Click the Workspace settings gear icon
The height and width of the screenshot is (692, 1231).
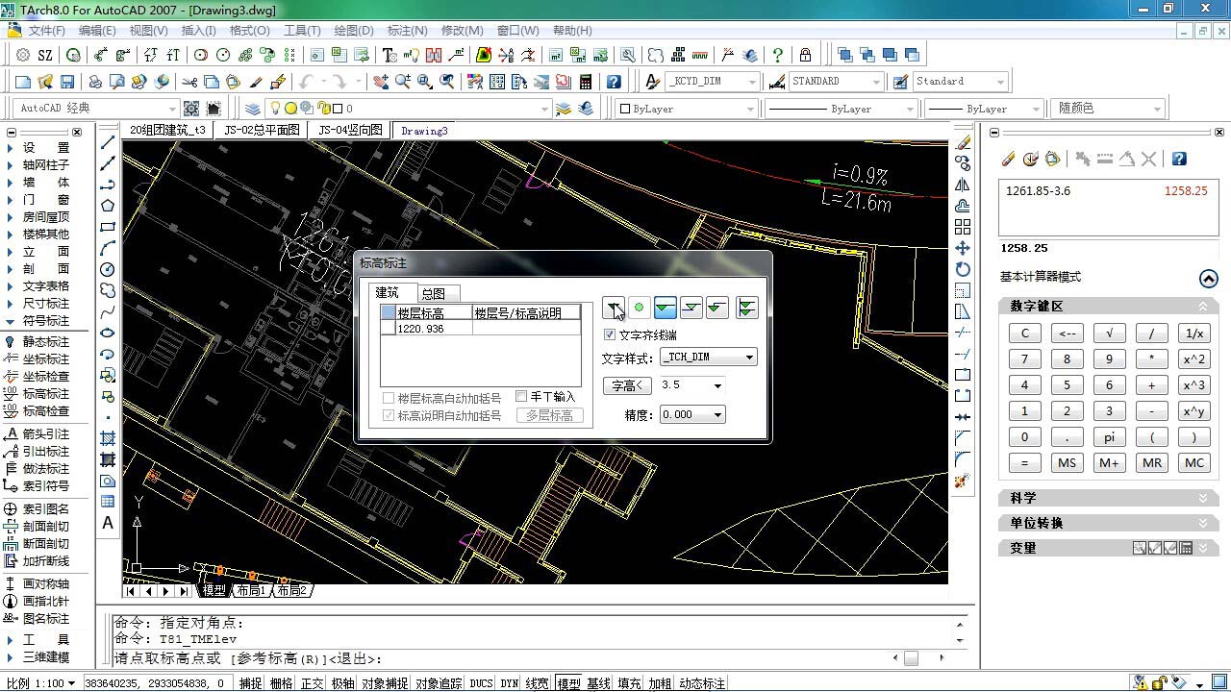click(191, 109)
